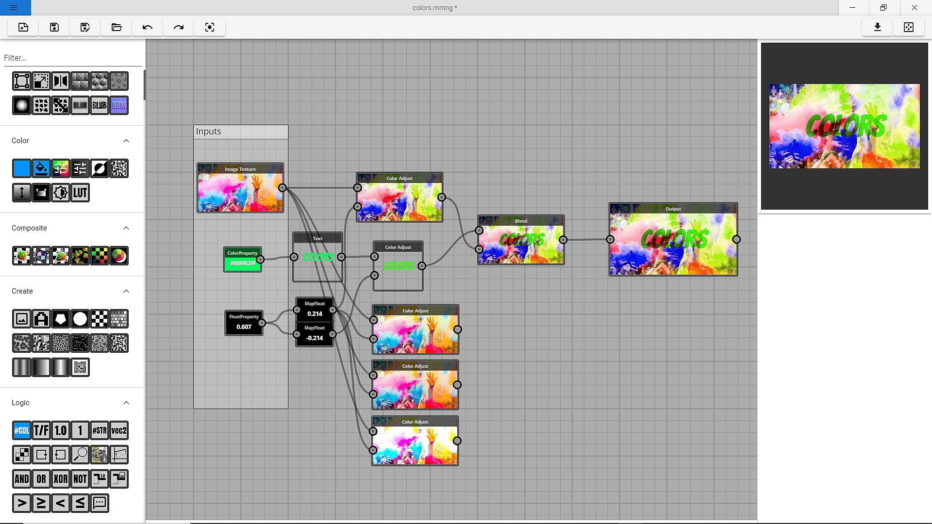Select the NRM normal map node icon
The width and height of the screenshot is (932, 524).
(x=119, y=105)
